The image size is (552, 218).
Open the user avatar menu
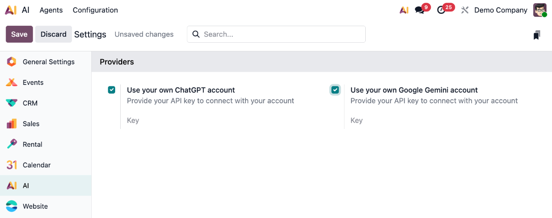pos(540,10)
